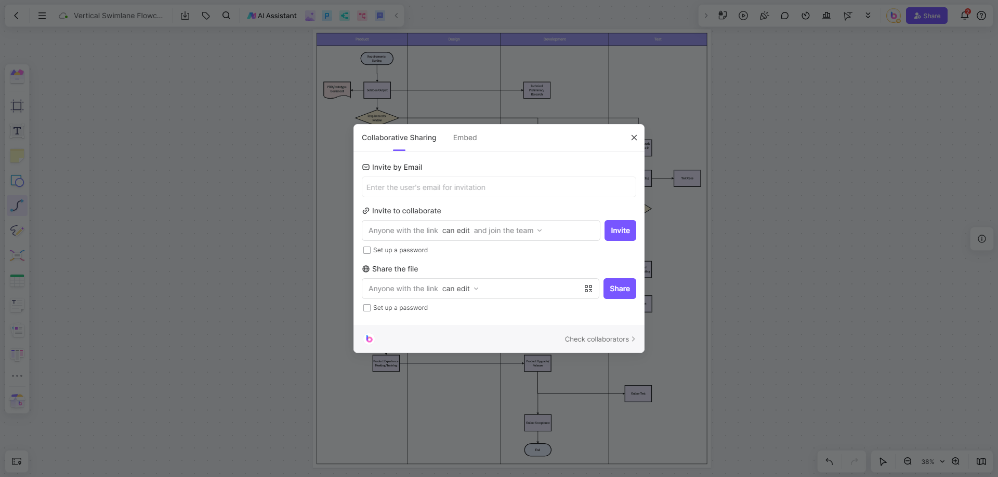Click the user avatar in top bar
This screenshot has width=998, height=477.
coord(894,16)
